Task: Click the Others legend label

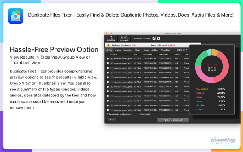Action: click(x=200, y=109)
